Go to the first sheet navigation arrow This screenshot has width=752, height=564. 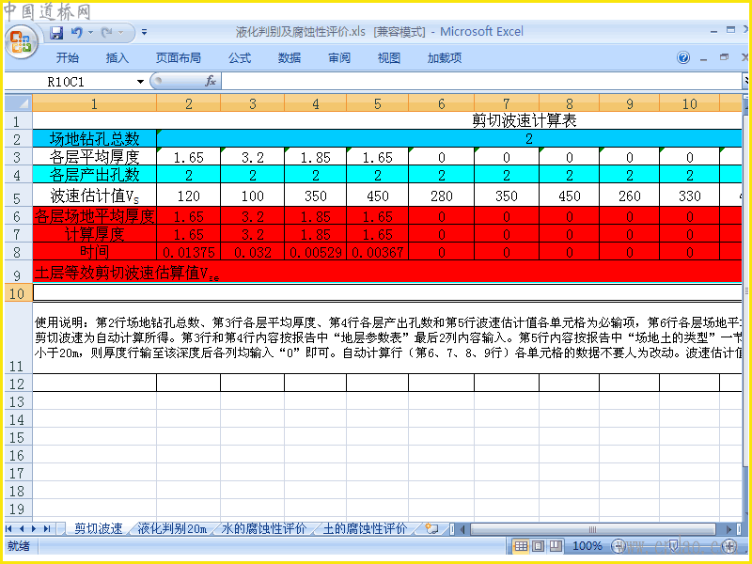(x=9, y=528)
